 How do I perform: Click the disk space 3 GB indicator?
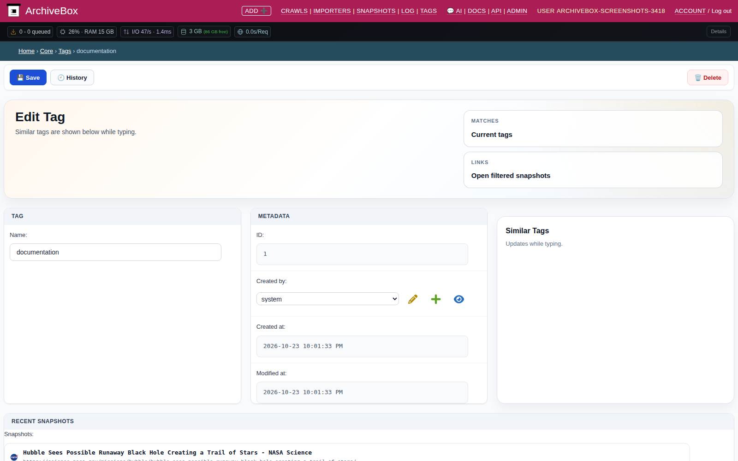click(204, 32)
